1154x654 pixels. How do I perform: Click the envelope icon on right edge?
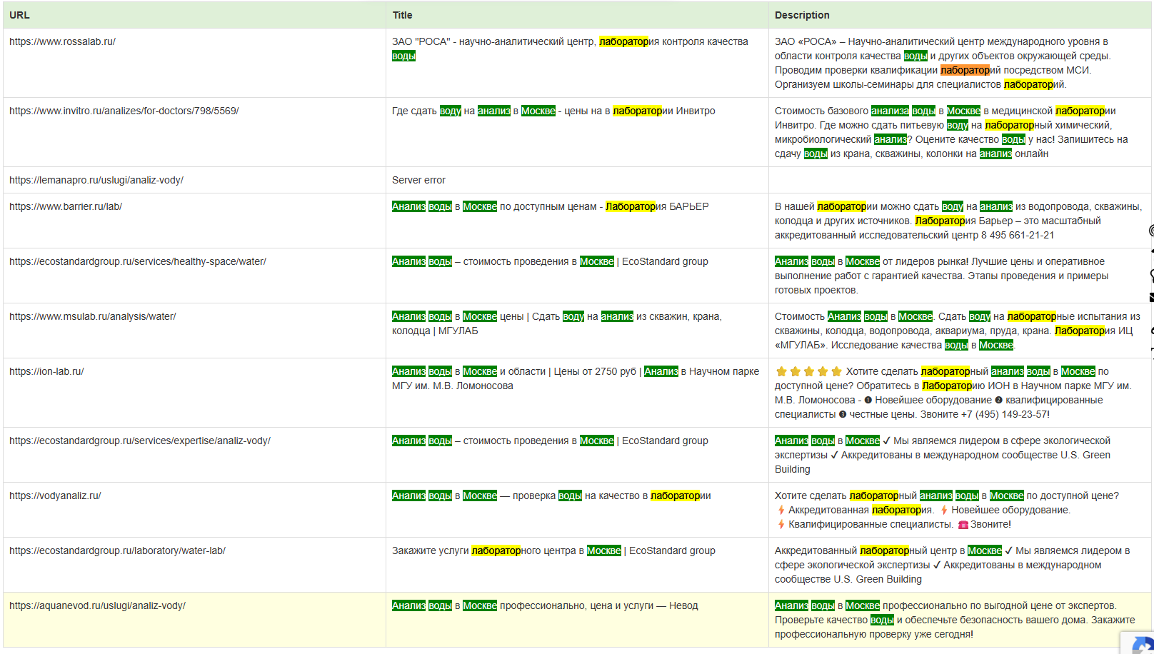1151,297
